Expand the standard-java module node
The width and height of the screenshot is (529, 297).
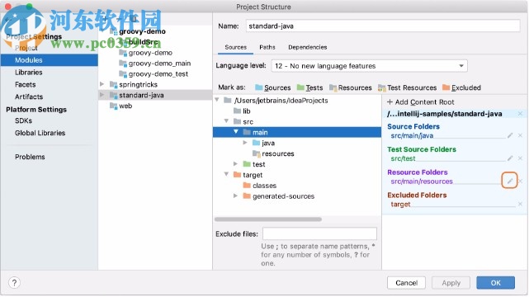[102, 95]
